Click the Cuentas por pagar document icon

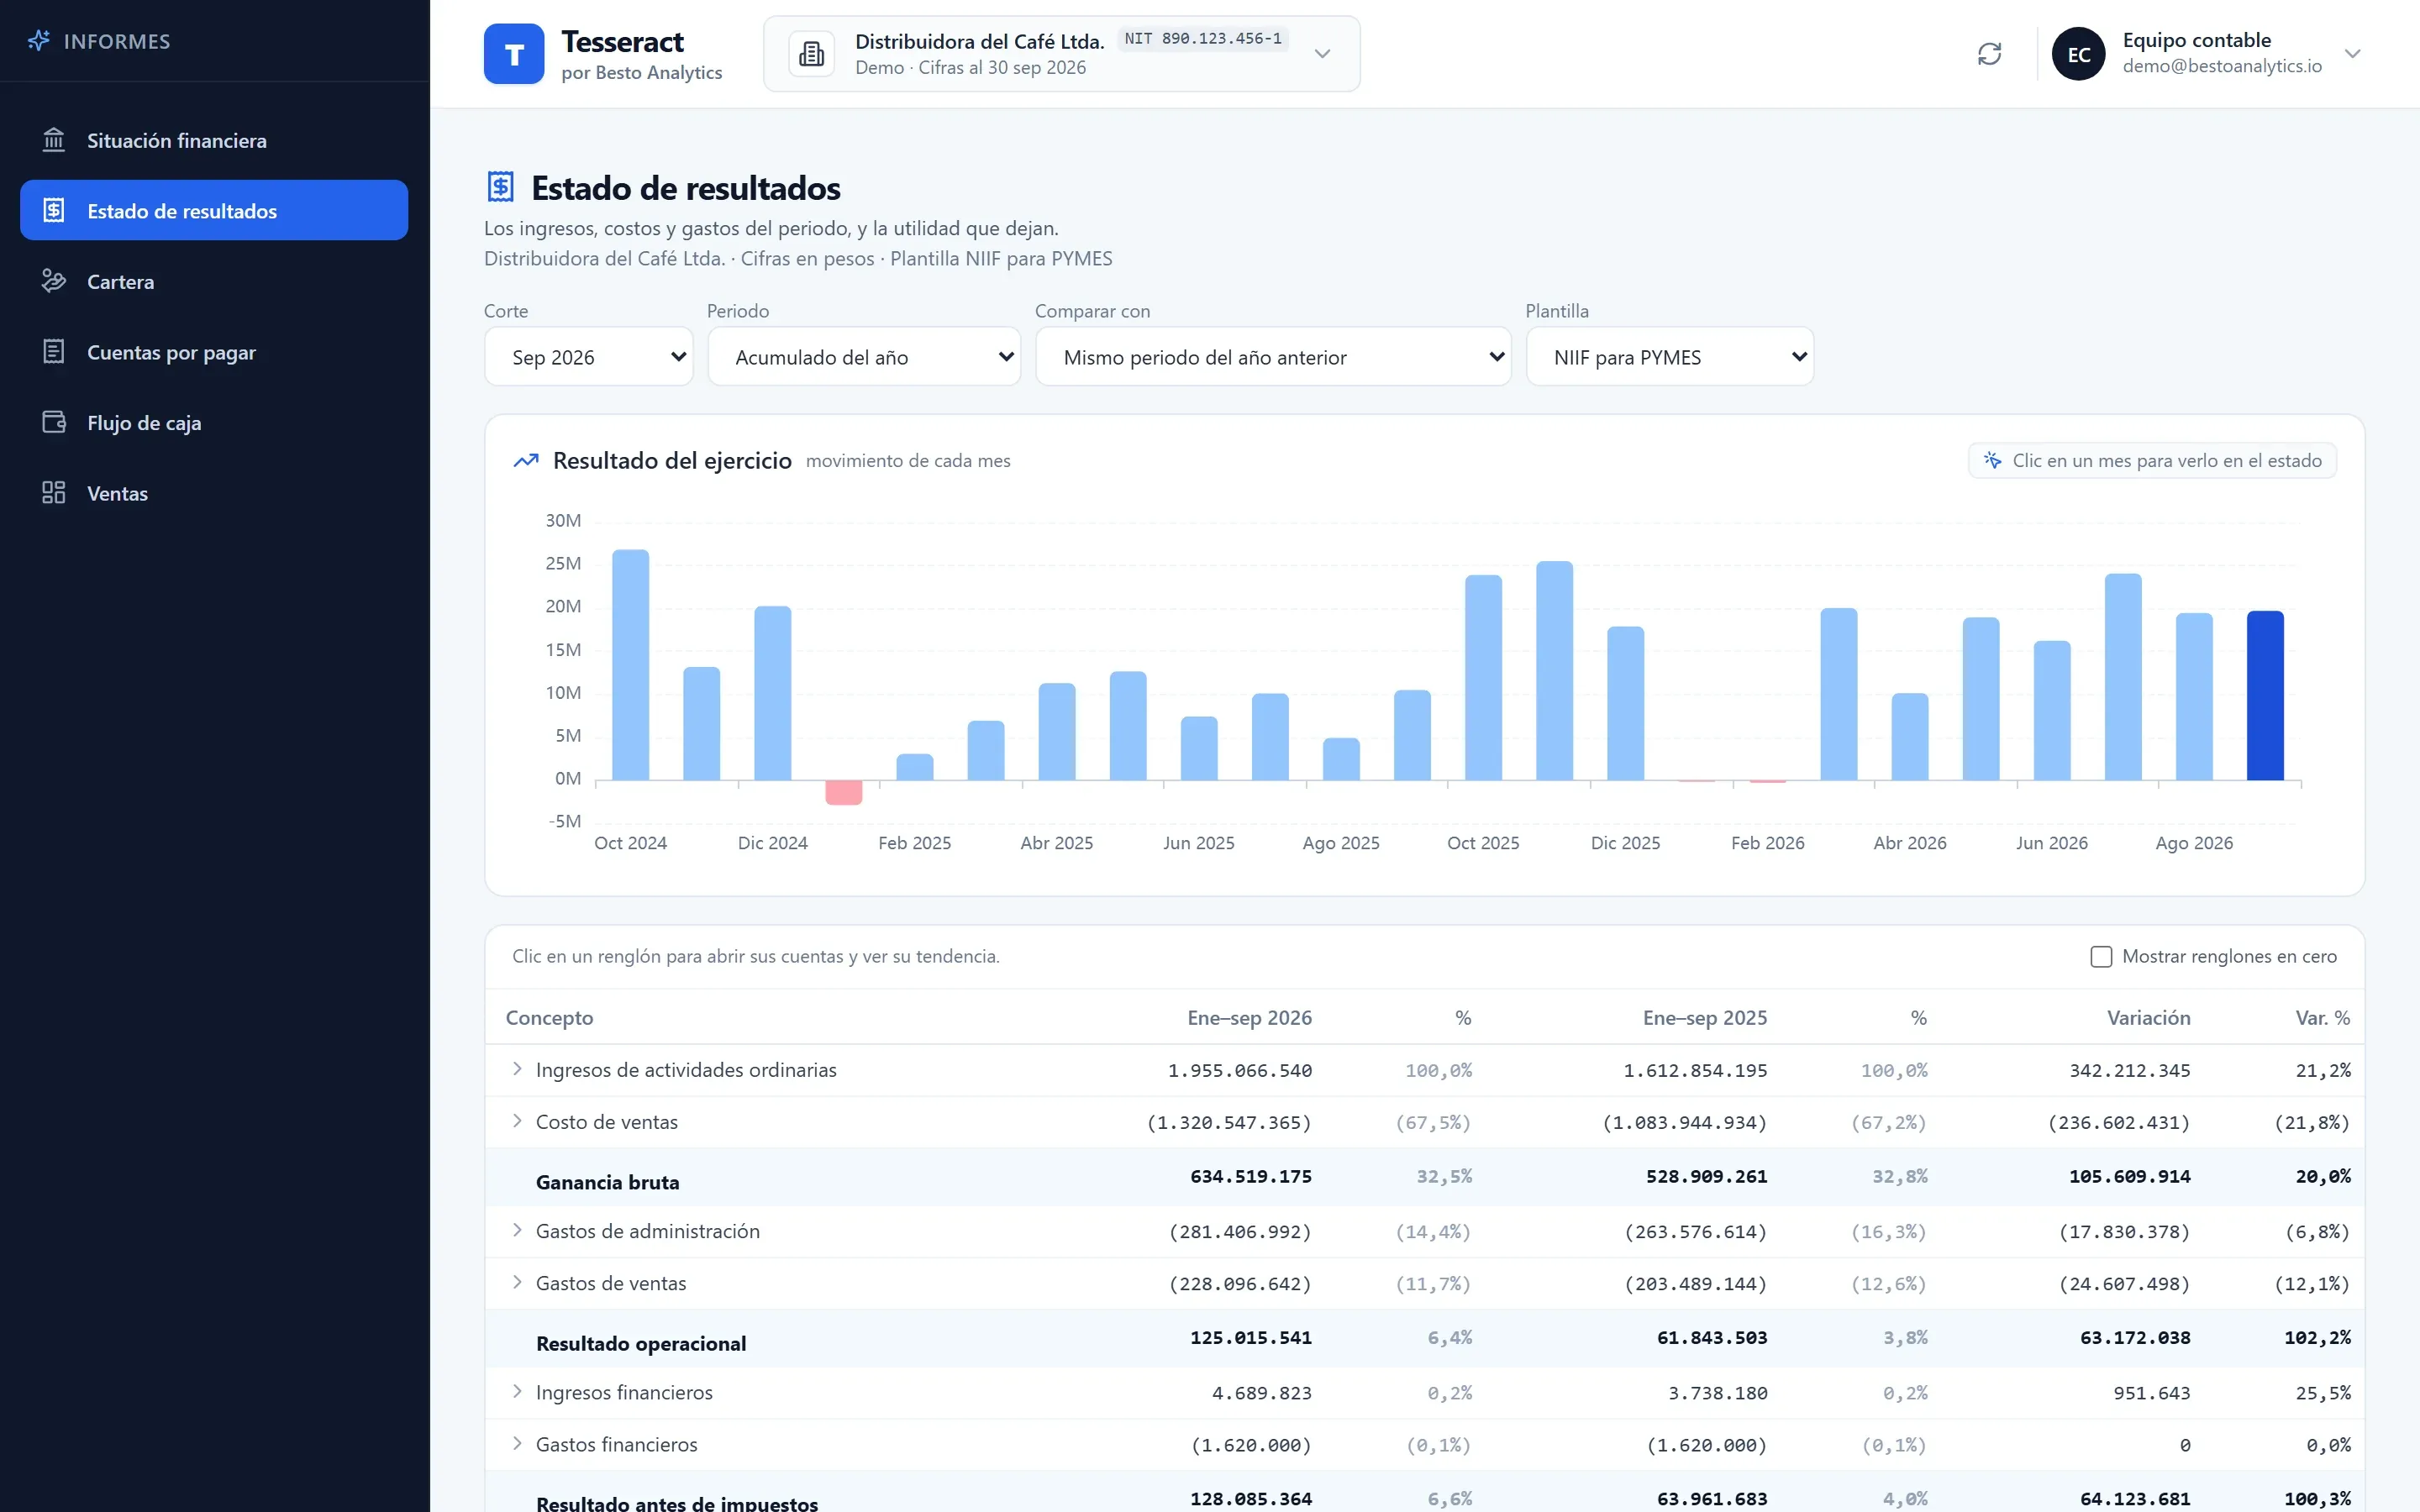(54, 352)
